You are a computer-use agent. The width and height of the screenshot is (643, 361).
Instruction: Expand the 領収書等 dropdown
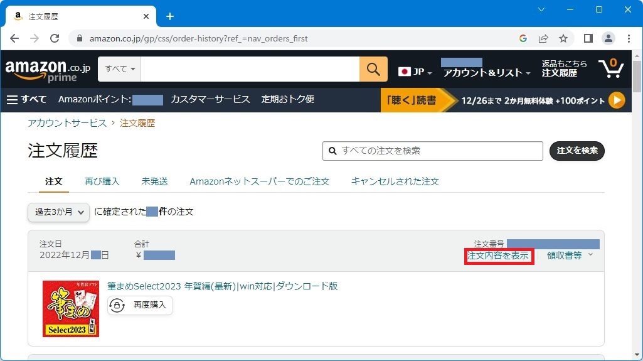tap(570, 256)
